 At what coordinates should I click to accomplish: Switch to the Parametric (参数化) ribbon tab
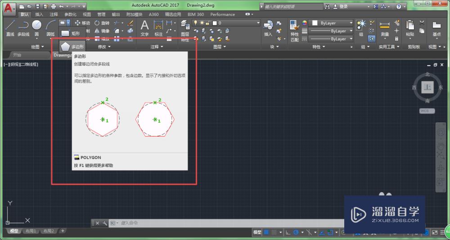tap(70, 14)
